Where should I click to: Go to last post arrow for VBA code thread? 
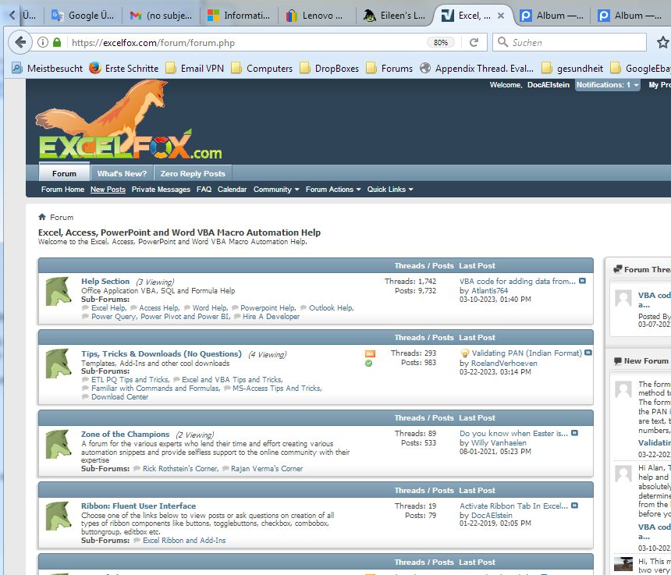582,281
